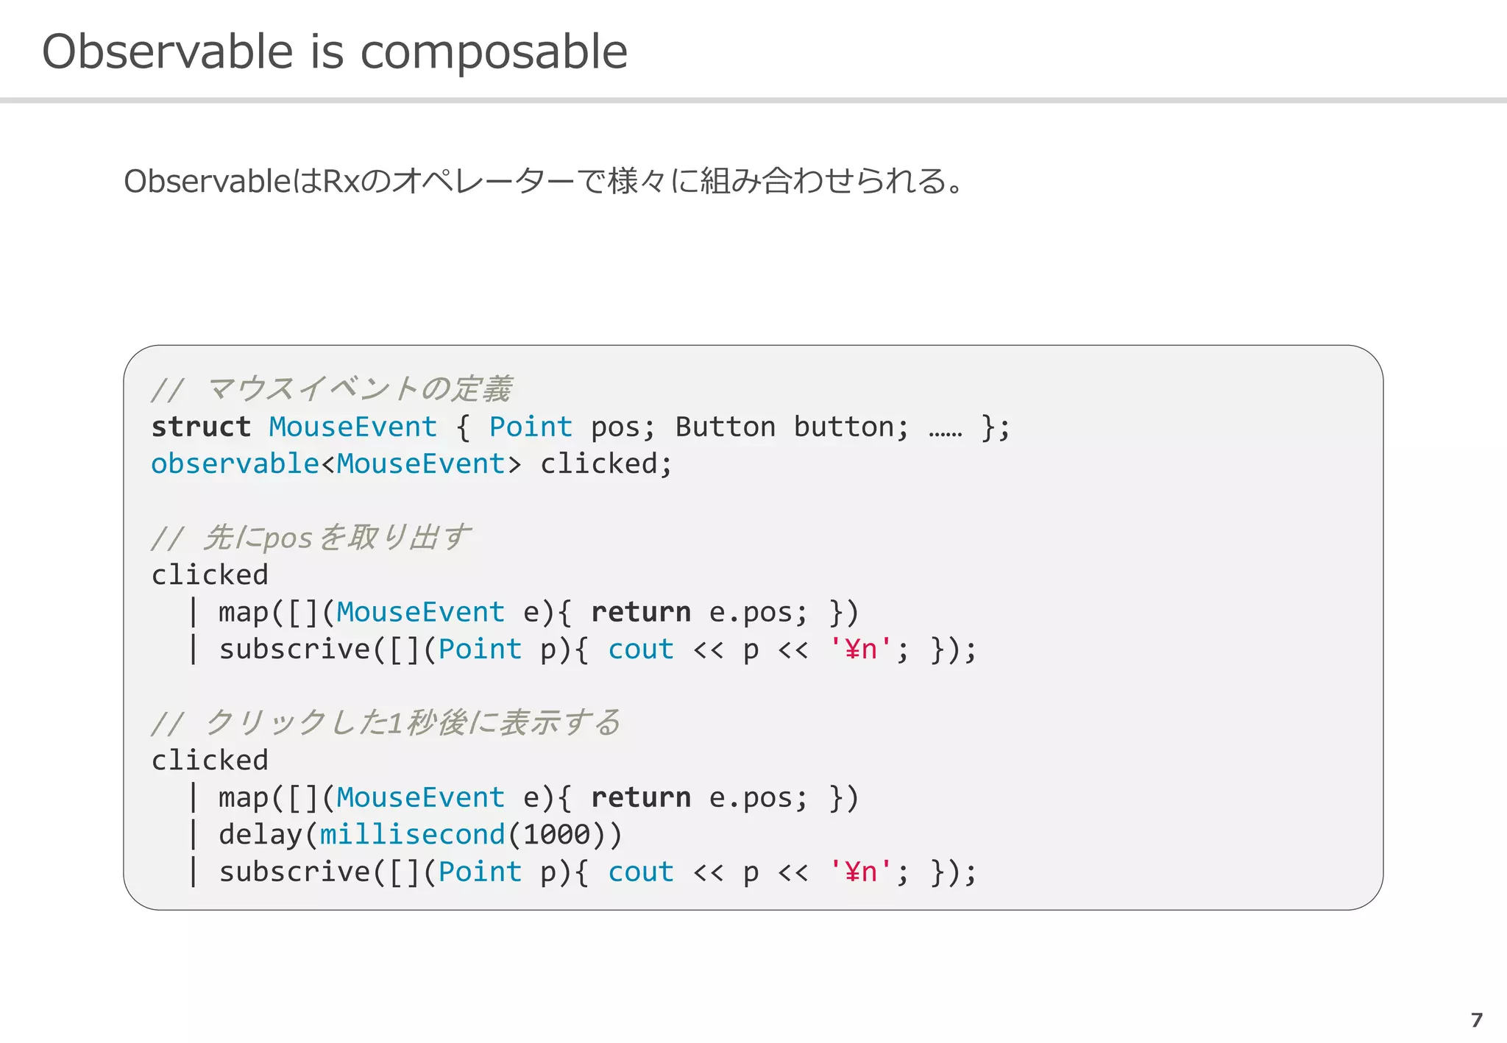This screenshot has height=1043, width=1507.
Task: Click 'observable<MouseEvent>' declaration text
Action: pos(336,464)
